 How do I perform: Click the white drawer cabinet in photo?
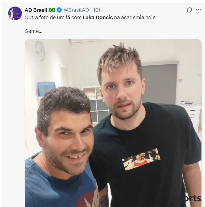click(x=192, y=116)
